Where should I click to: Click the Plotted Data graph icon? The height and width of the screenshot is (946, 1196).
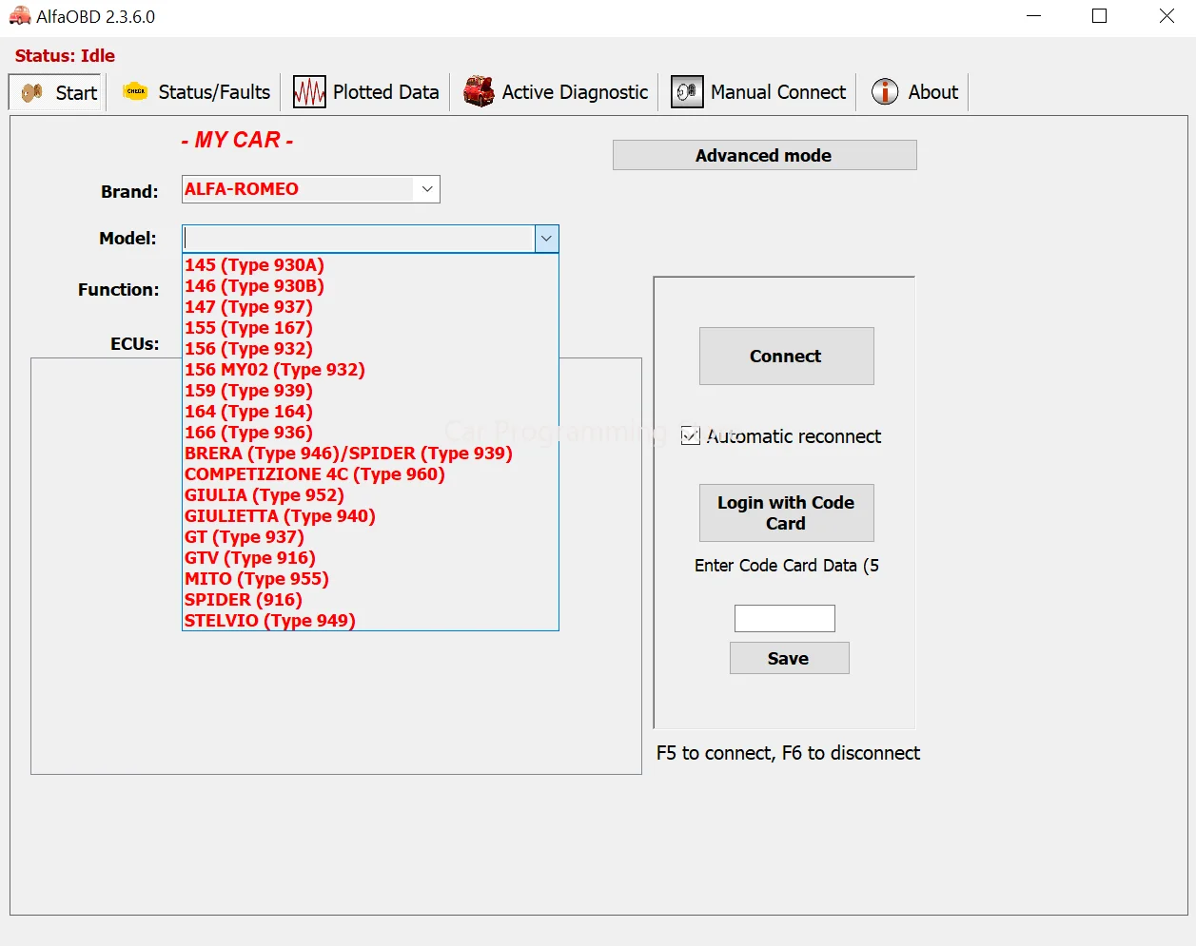pyautogui.click(x=309, y=92)
